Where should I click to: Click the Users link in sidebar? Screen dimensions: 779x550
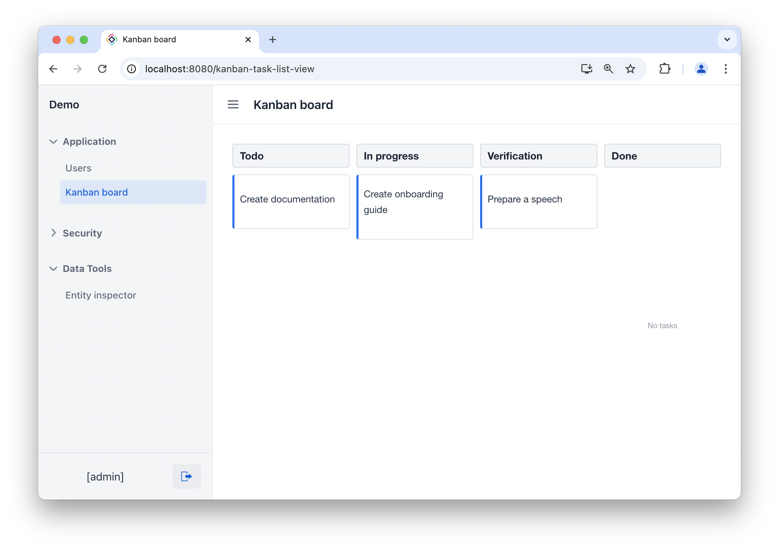tap(78, 168)
